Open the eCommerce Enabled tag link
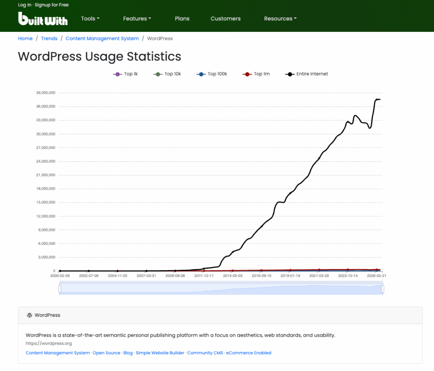This screenshot has height=371, width=434. [248, 353]
